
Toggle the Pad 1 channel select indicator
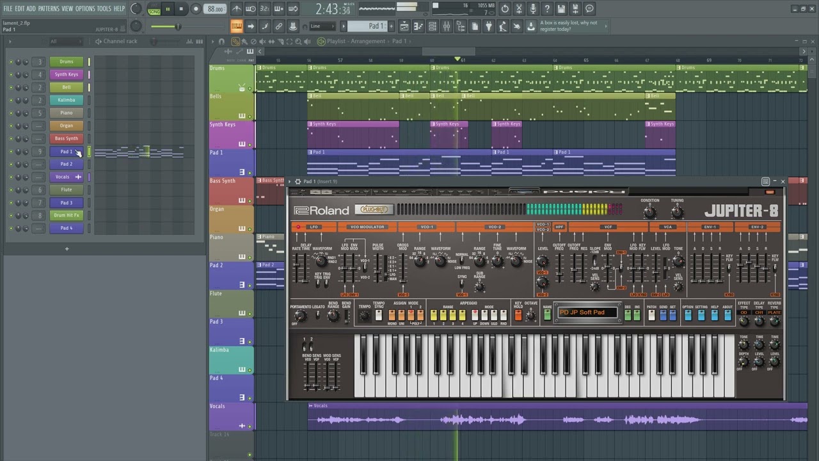tap(89, 151)
